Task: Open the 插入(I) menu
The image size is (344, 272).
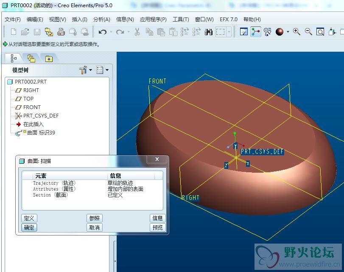Action: tap(80, 20)
